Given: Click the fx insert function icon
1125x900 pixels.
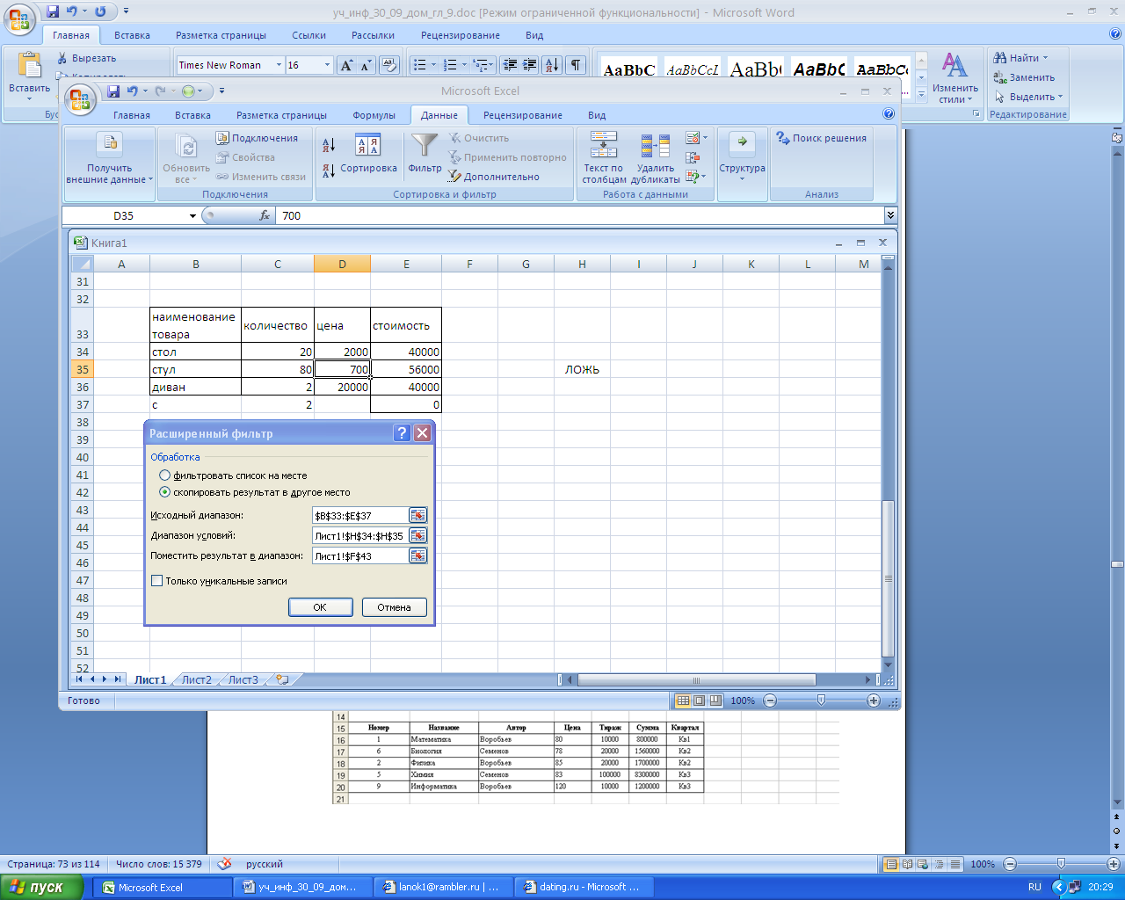Looking at the screenshot, I should coord(265,215).
